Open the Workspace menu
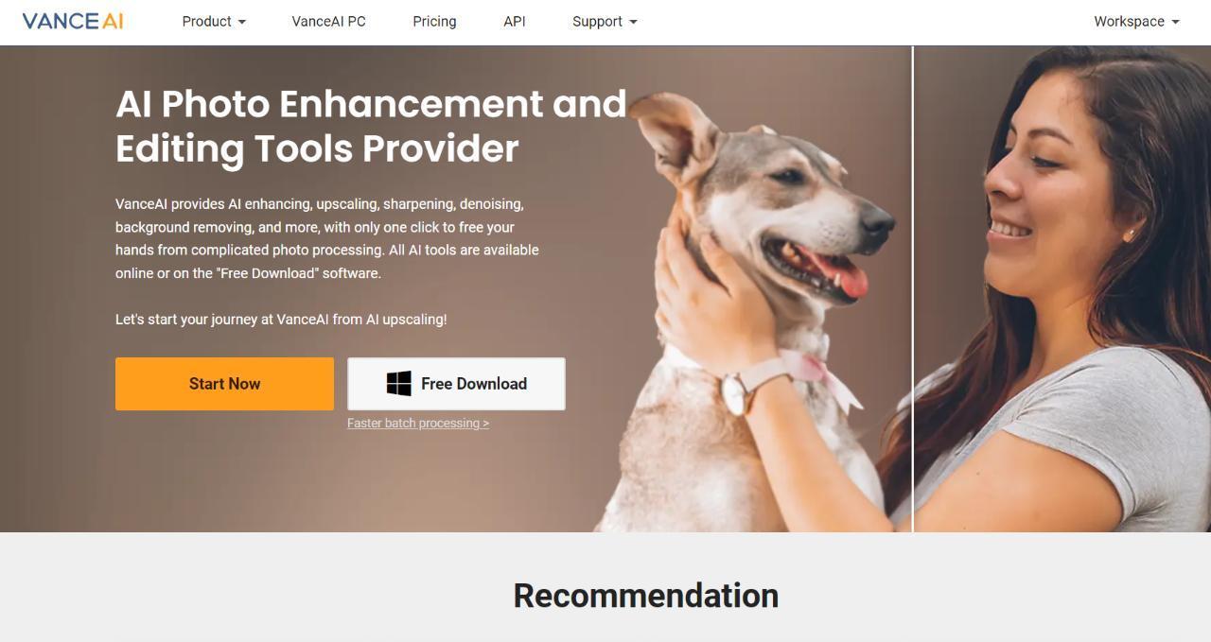 [x=1136, y=21]
